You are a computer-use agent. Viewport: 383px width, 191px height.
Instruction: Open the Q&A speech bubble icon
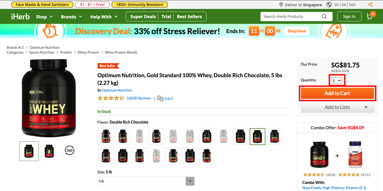click(160, 98)
